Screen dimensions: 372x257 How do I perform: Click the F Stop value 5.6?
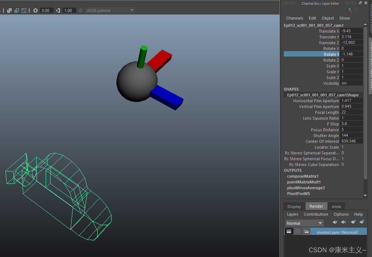click(351, 124)
